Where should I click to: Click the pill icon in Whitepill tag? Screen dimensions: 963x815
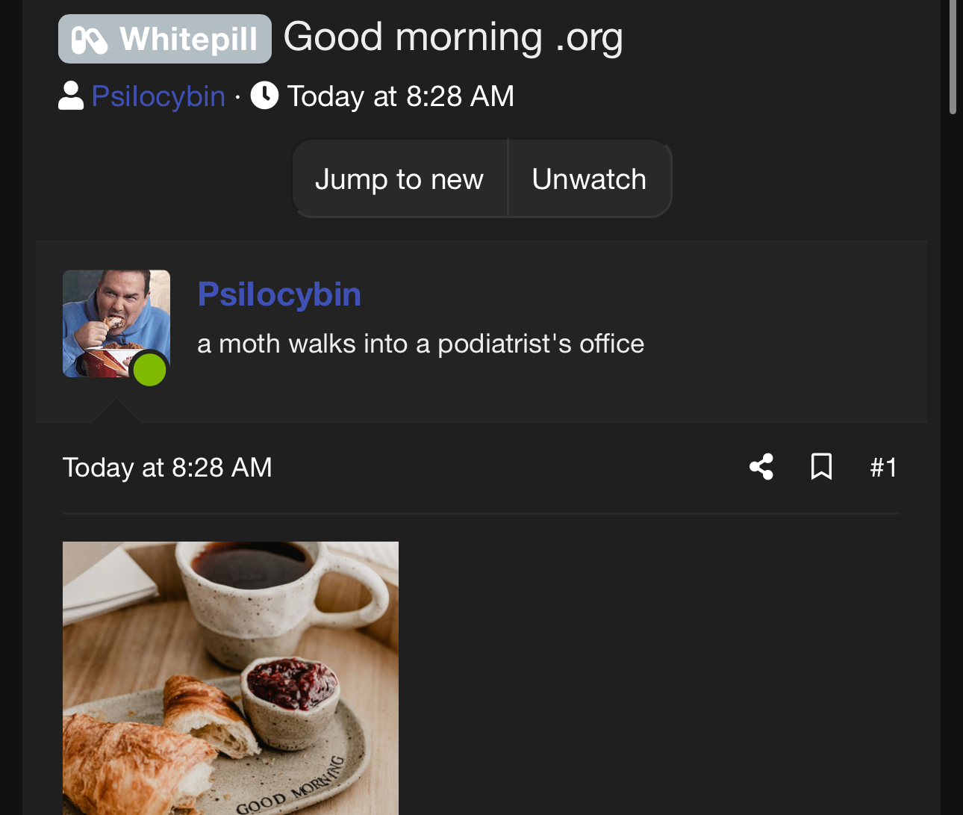(90, 40)
